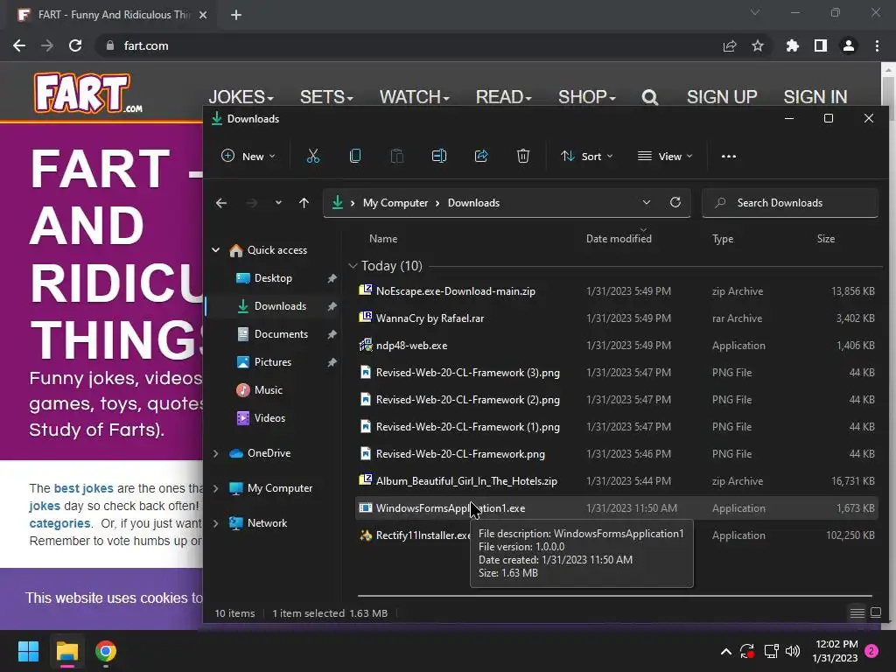Open the SHOP menu on FART site
This screenshot has height=672, width=896.
pyautogui.click(x=587, y=97)
